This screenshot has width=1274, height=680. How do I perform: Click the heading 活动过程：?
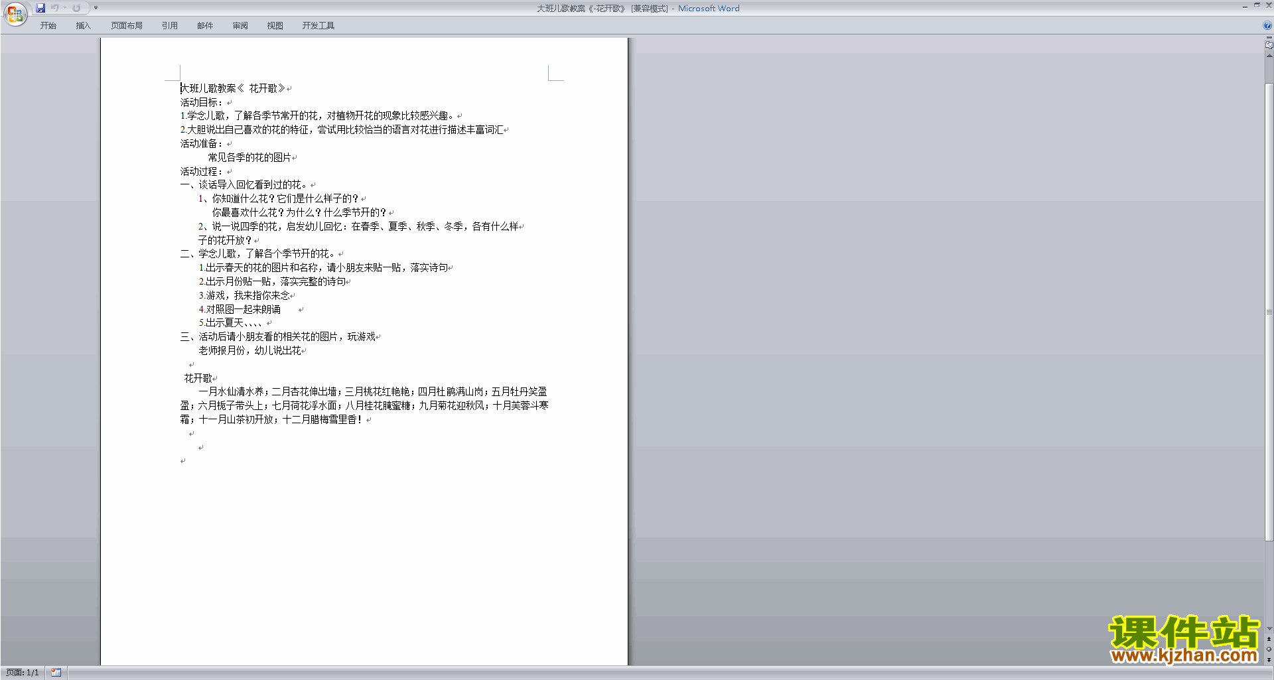pyautogui.click(x=202, y=171)
